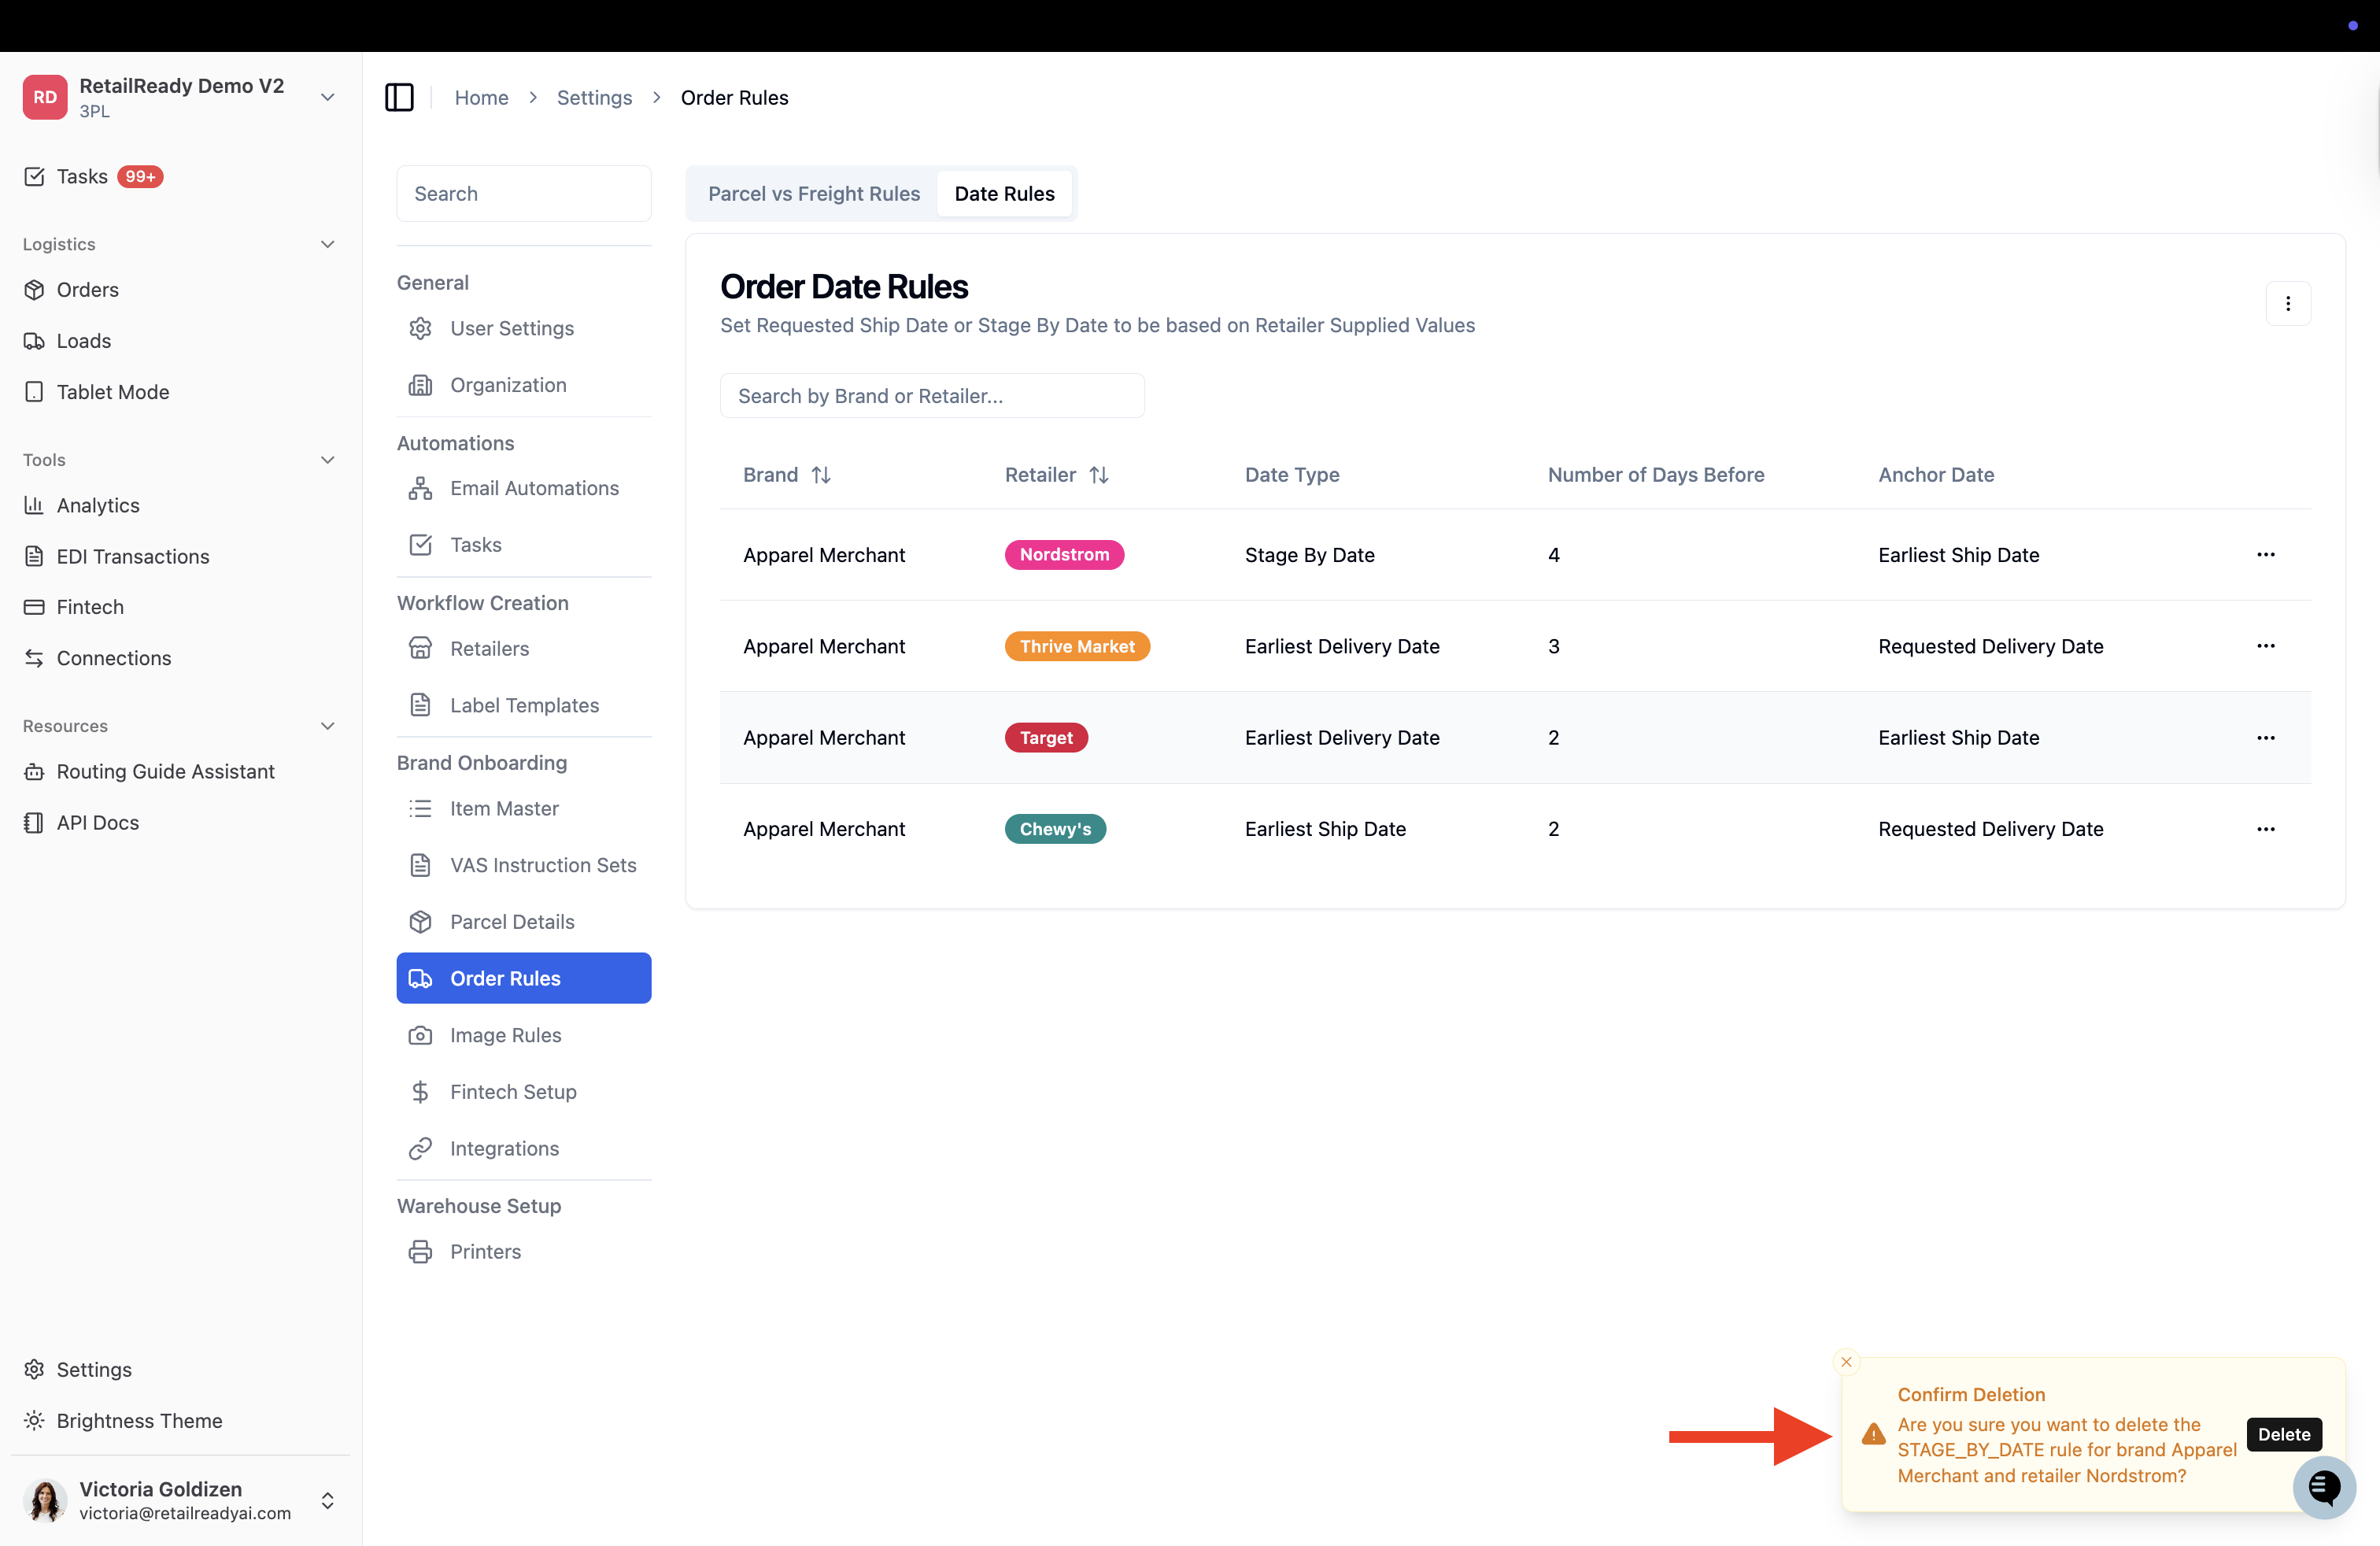Open Loads in the sidebar

coord(83,341)
